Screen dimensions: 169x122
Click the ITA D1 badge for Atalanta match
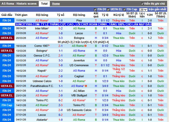(7, 120)
